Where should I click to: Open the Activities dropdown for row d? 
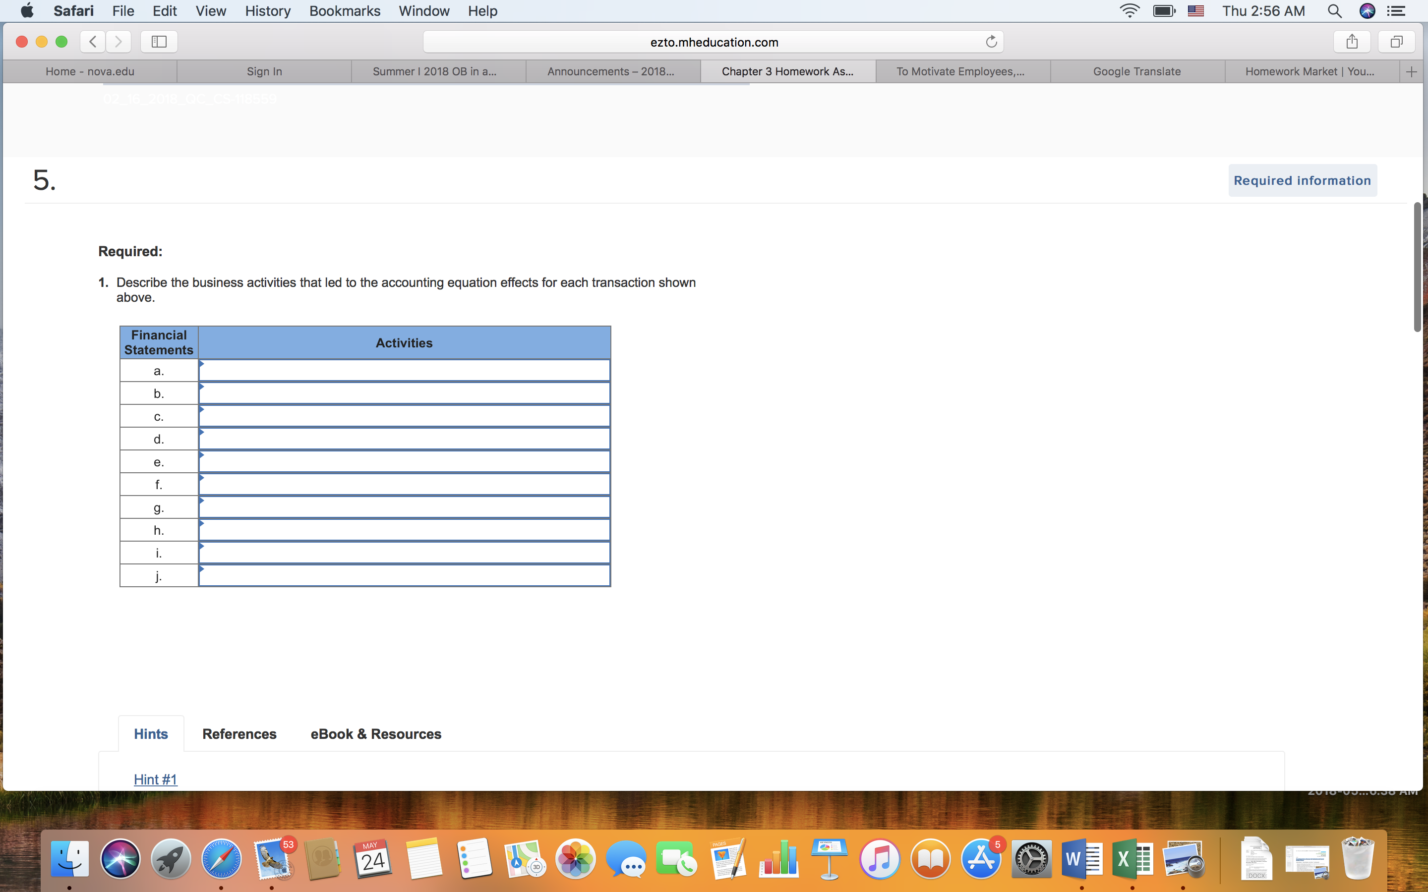point(404,439)
